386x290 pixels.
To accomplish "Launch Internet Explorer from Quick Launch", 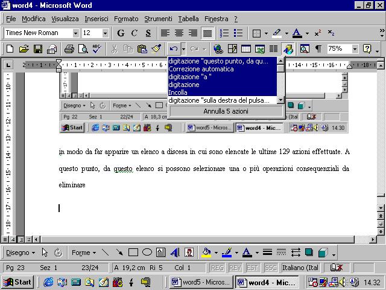I will tap(48, 282).
